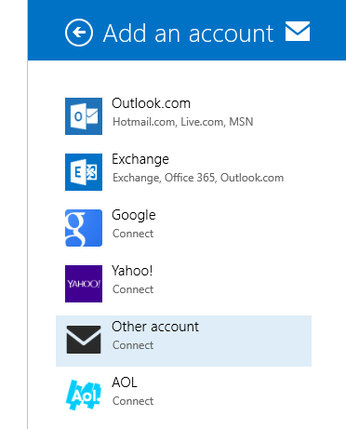This screenshot has height=429, width=346.
Task: Click the Other account envelope icon
Action: 84,340
